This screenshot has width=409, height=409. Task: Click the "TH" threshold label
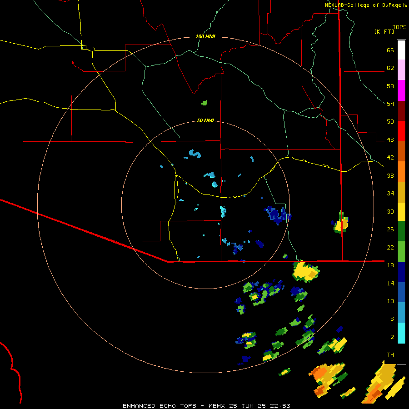[x=390, y=354]
